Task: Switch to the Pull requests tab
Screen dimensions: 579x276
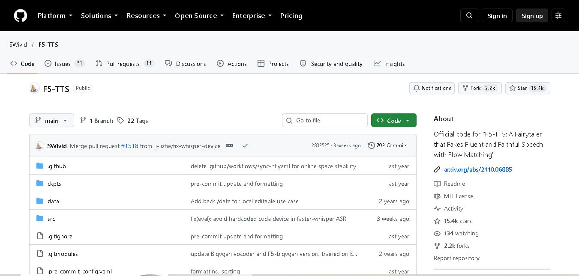Action: (125, 64)
